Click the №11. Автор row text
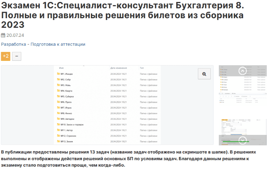 click(67, 130)
